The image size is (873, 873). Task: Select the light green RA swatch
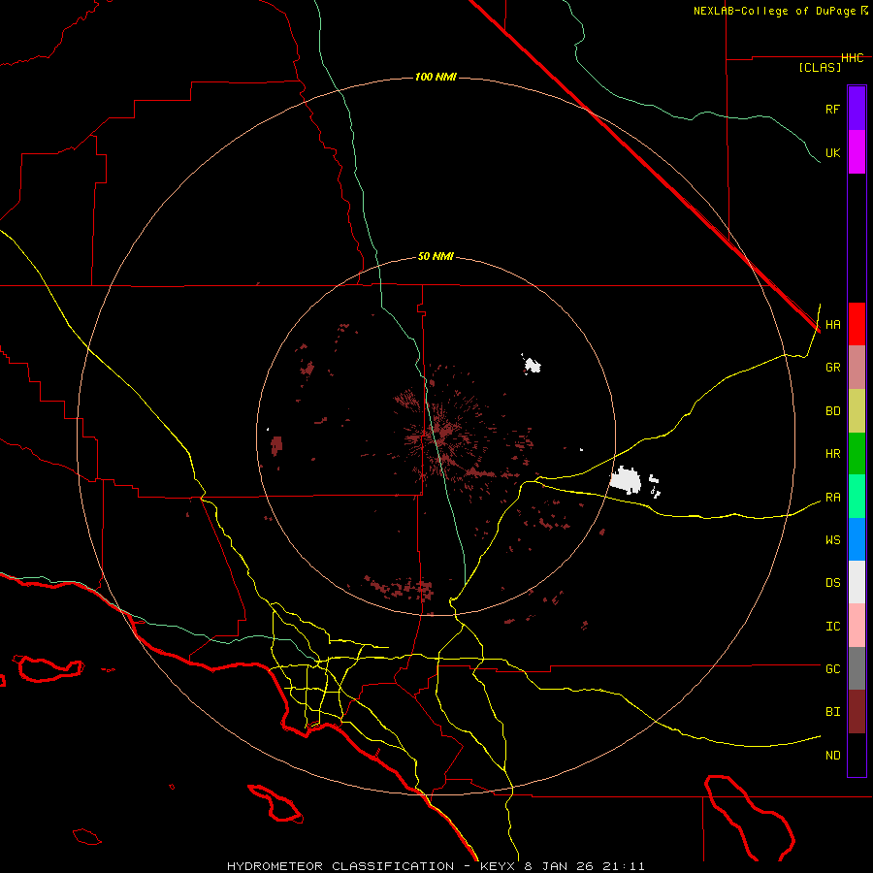tap(857, 496)
